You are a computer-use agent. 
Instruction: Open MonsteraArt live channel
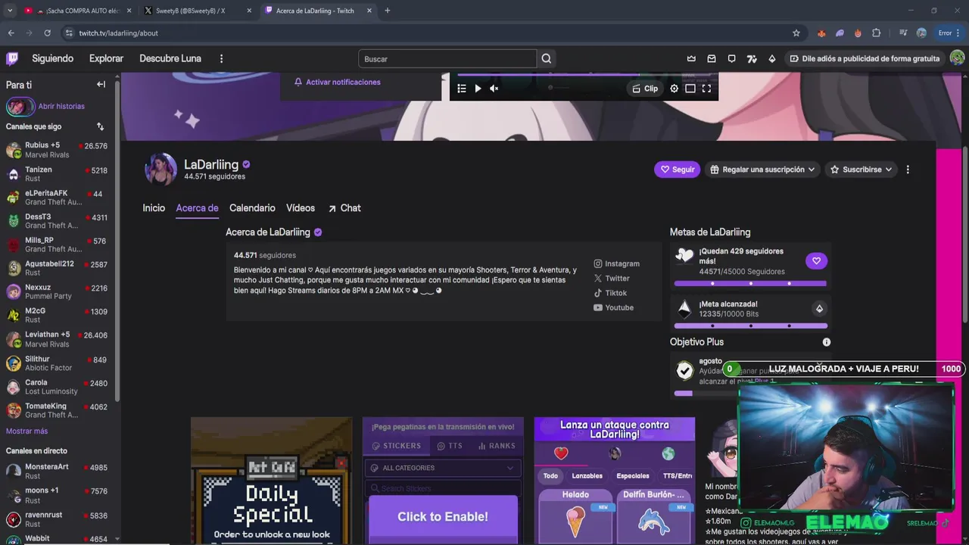58,471
